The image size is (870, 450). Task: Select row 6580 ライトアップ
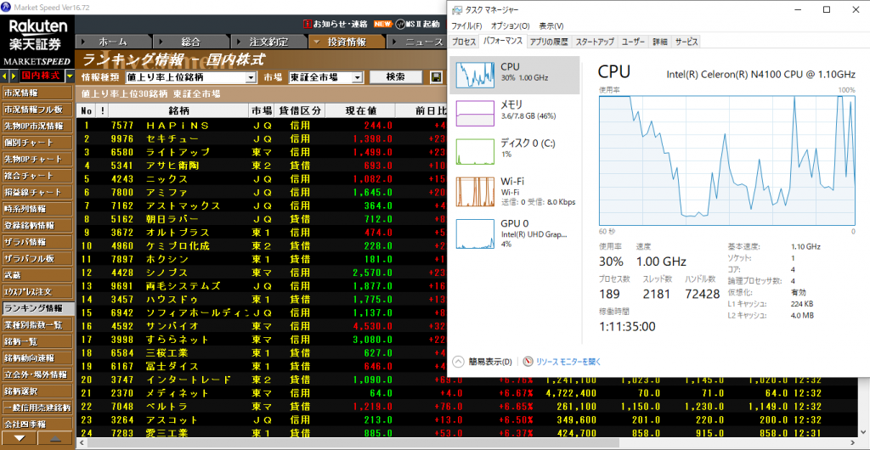pos(261,152)
